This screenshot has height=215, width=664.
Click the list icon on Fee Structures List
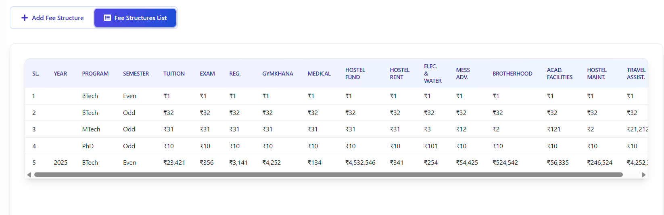(107, 18)
